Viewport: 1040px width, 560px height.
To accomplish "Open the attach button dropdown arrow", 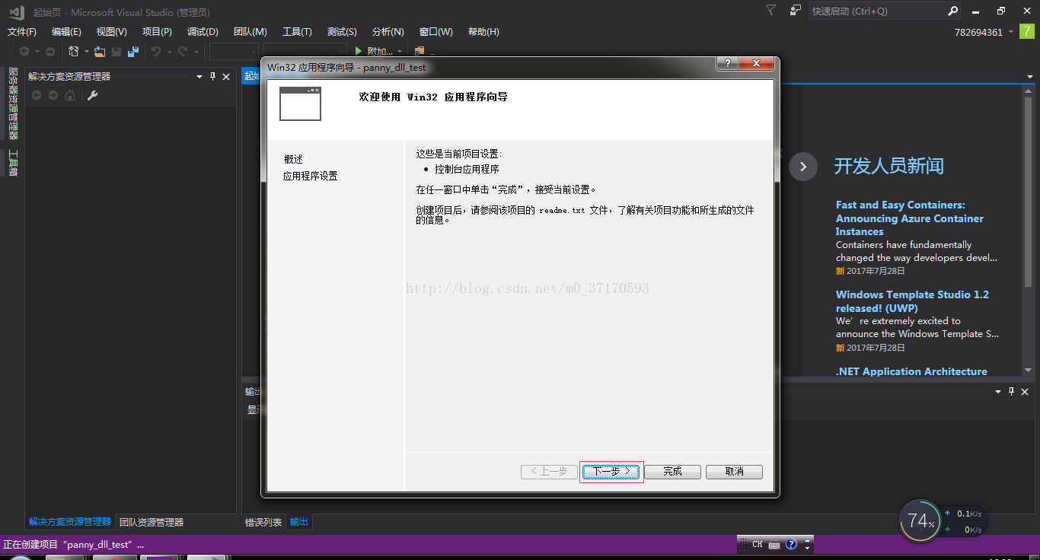I will click(x=400, y=52).
